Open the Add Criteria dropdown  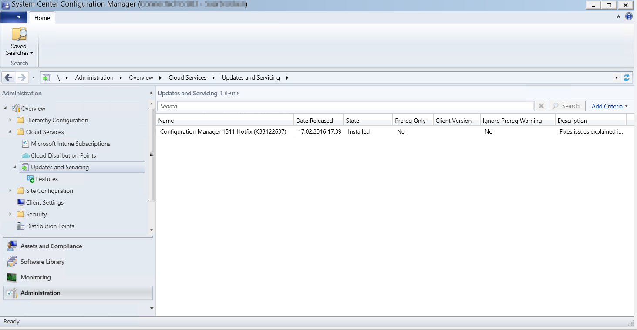point(609,106)
